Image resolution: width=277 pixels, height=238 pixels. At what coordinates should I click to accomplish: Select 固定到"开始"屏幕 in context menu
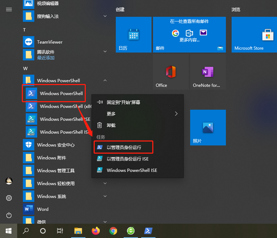pyautogui.click(x=138, y=102)
